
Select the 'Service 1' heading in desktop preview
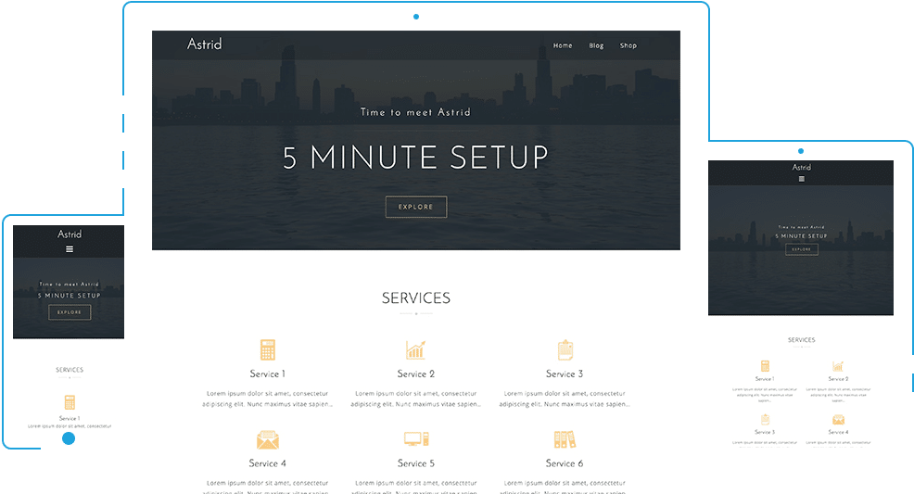[268, 374]
